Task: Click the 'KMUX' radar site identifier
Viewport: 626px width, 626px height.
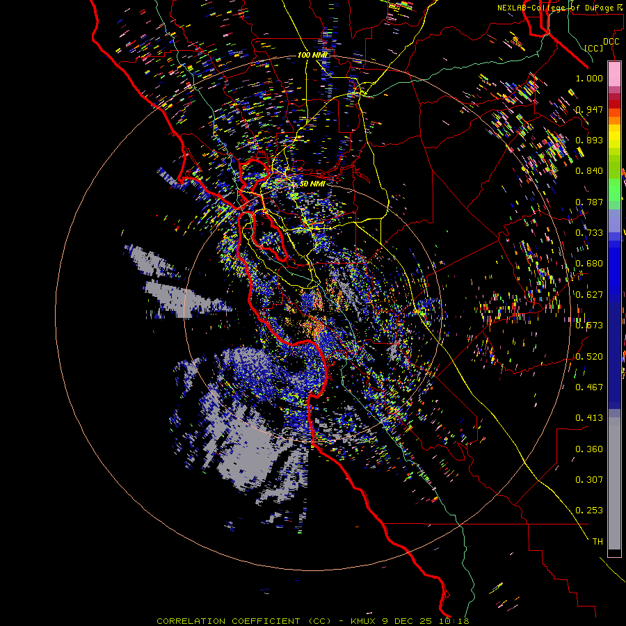Action: tap(364, 621)
